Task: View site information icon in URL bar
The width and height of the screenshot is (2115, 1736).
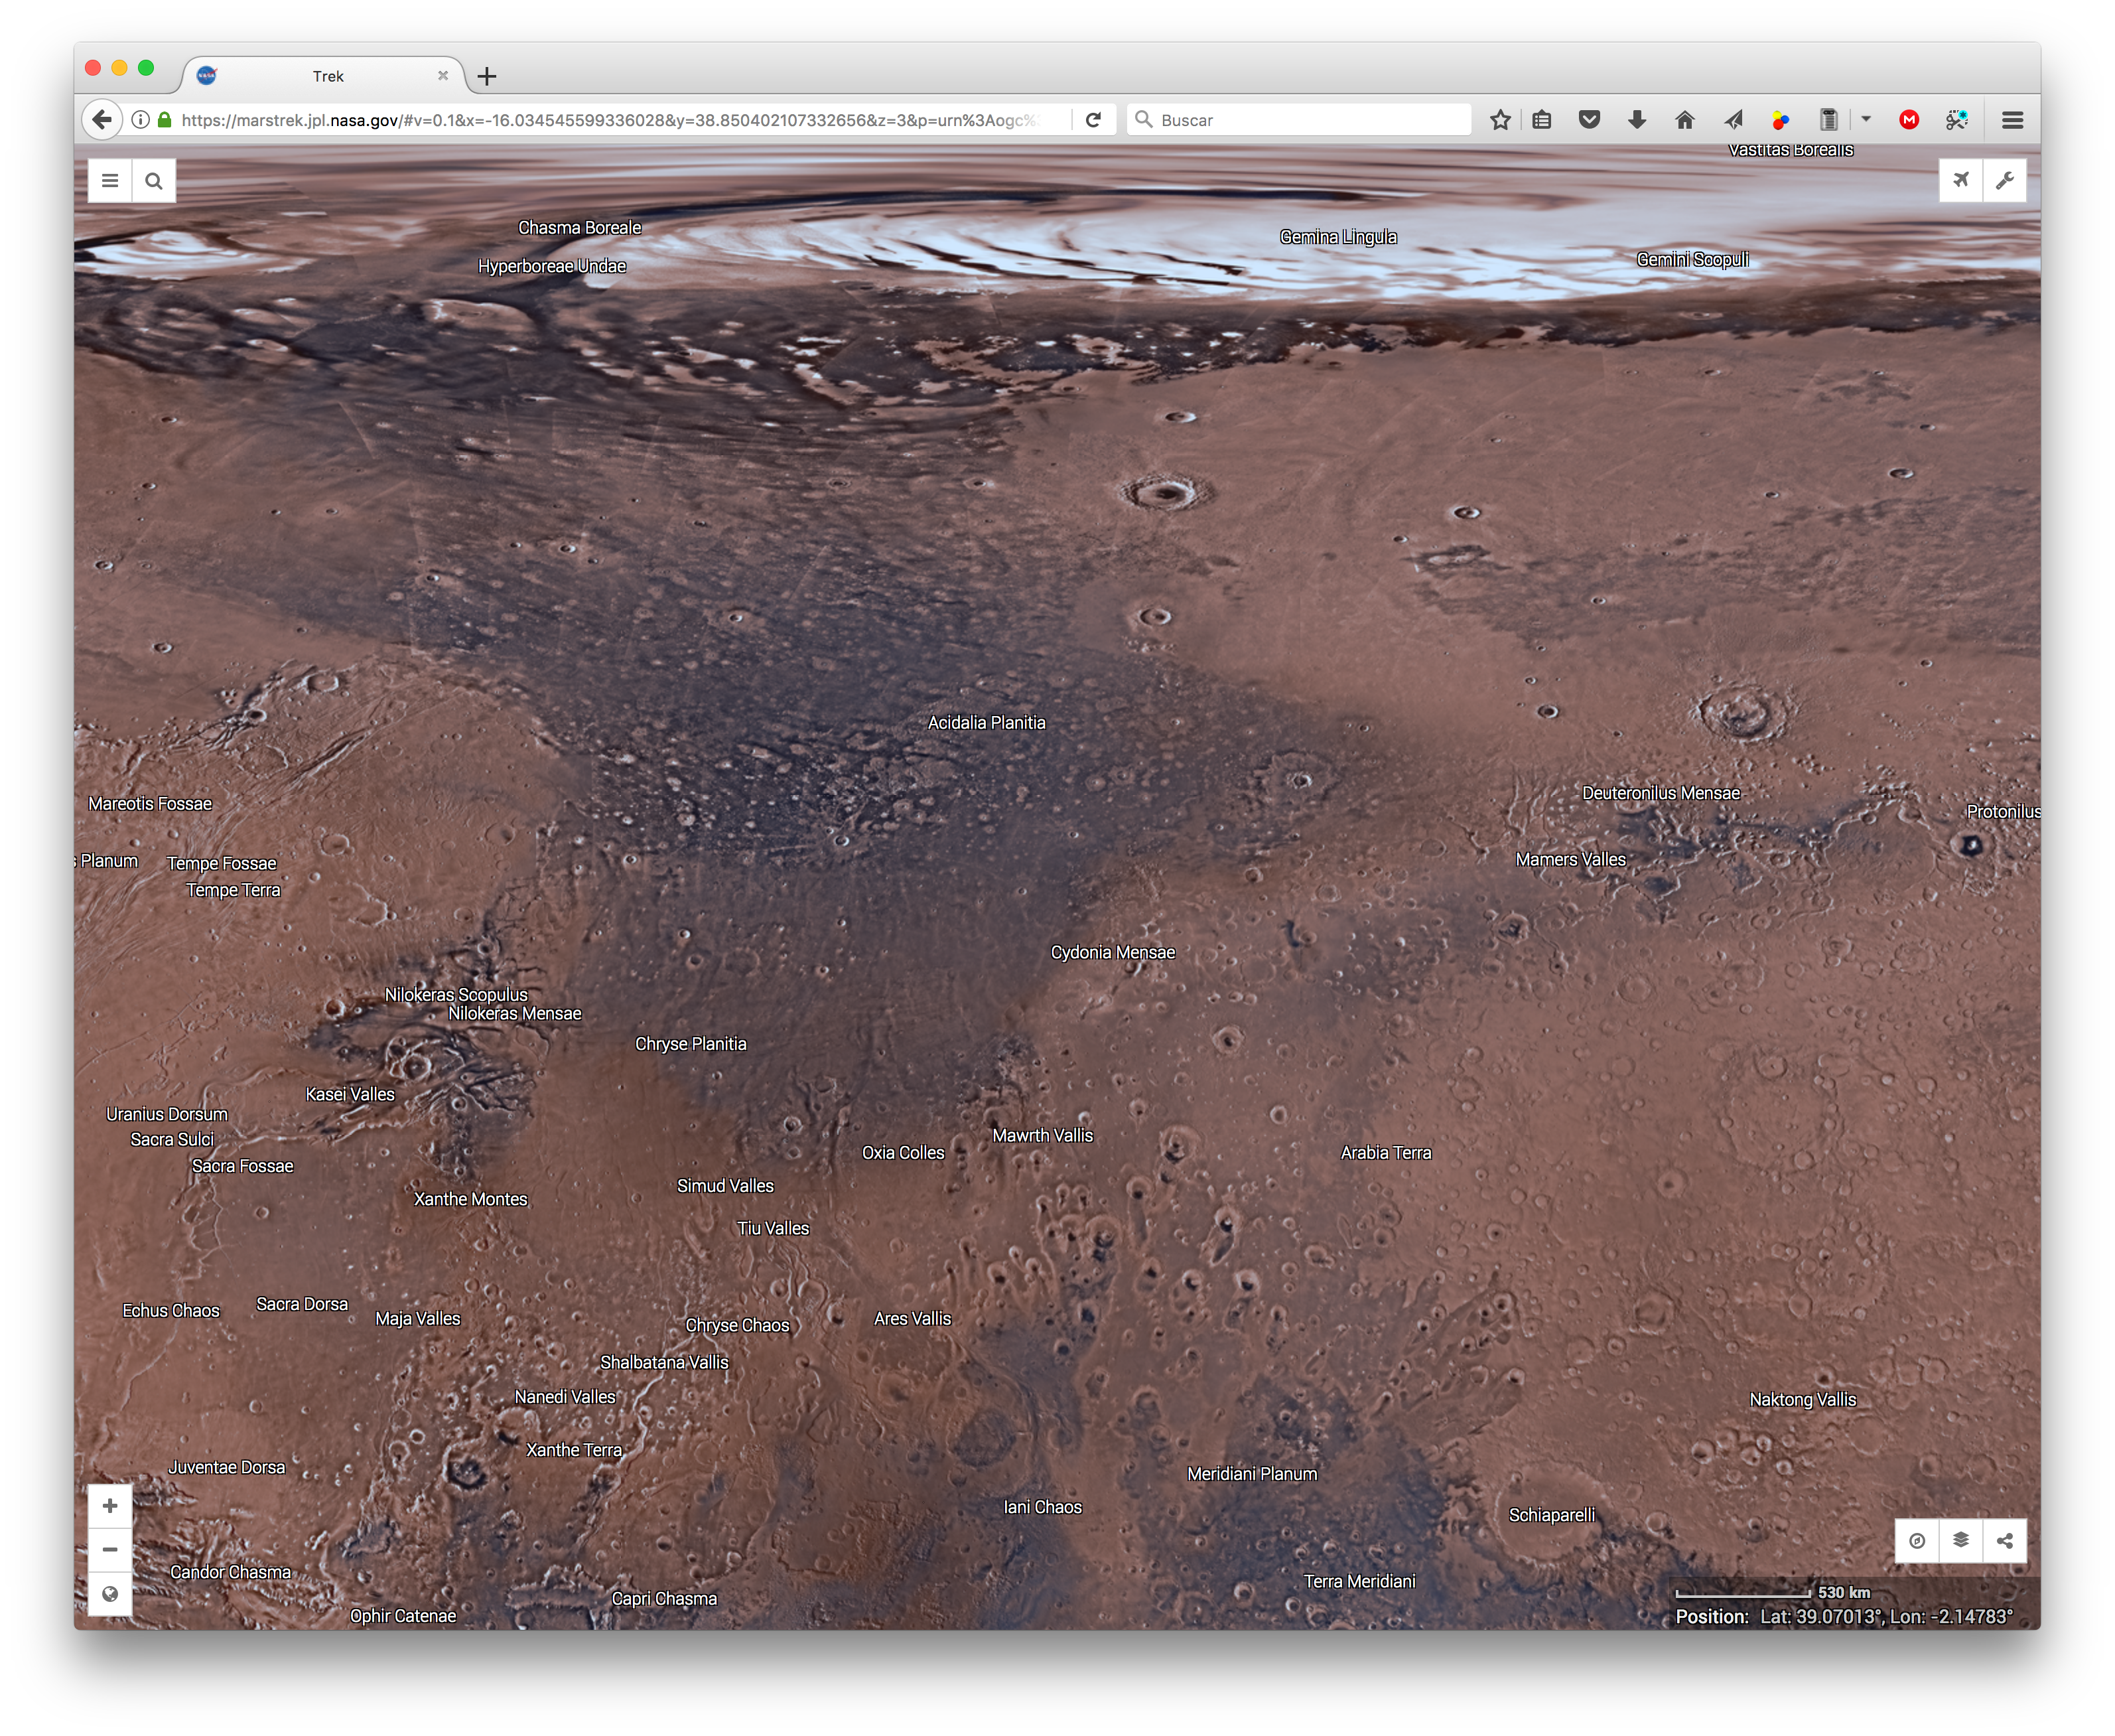Action: coord(141,120)
